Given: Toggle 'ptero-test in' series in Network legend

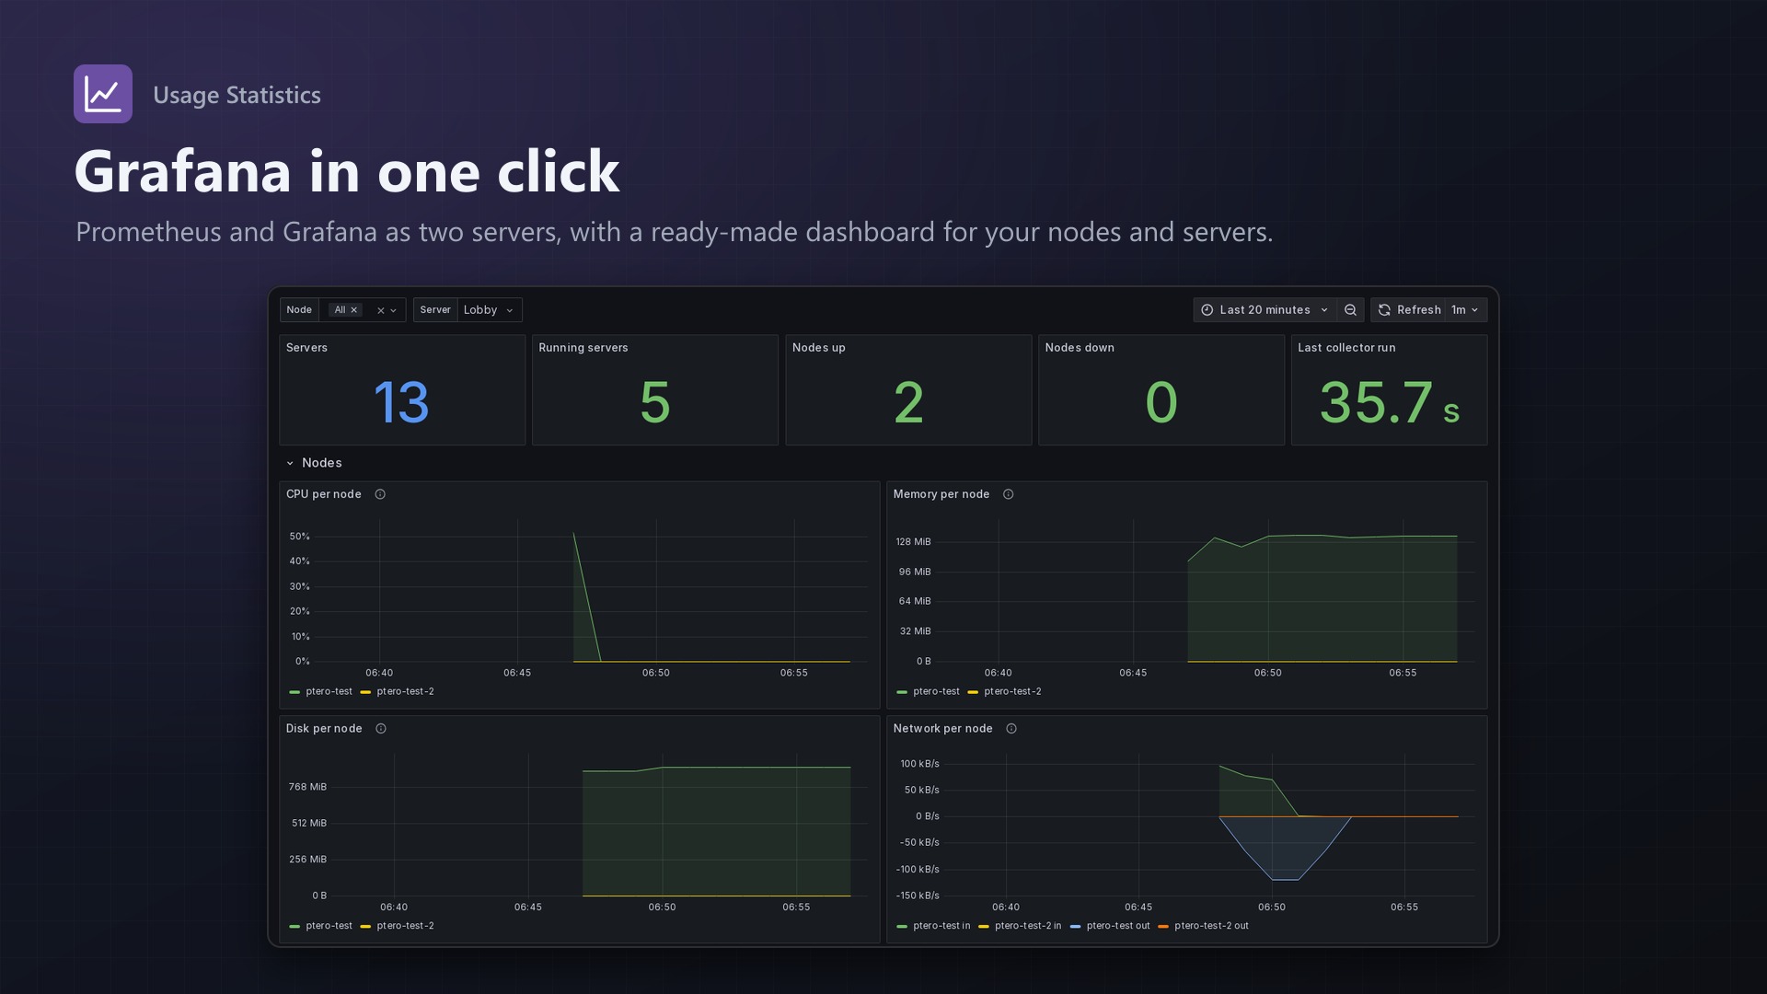Looking at the screenshot, I should click(x=941, y=926).
